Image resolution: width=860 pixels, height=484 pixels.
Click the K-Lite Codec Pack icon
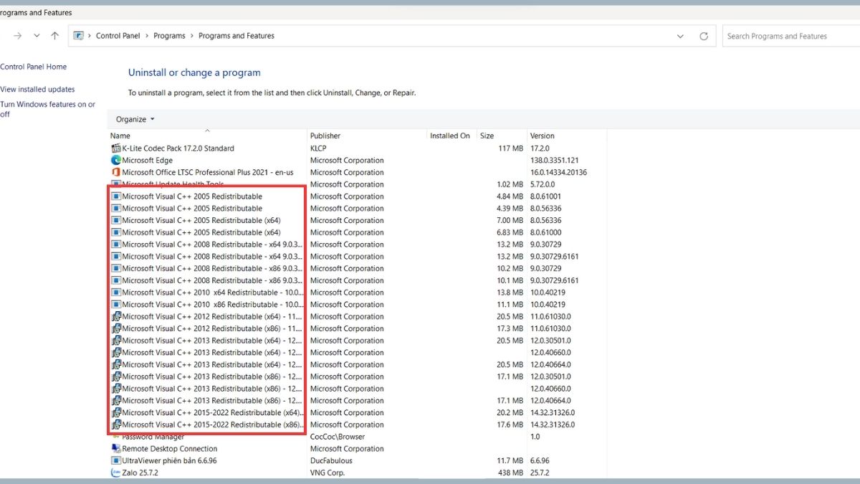coord(116,148)
